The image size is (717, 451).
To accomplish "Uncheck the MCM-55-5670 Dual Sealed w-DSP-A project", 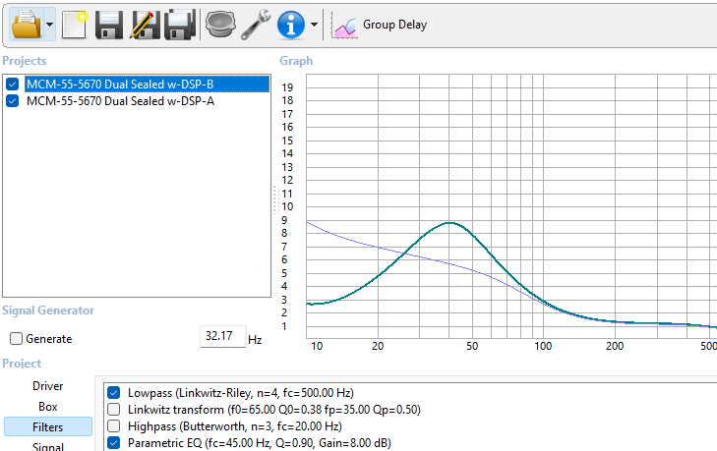I will pyautogui.click(x=13, y=101).
